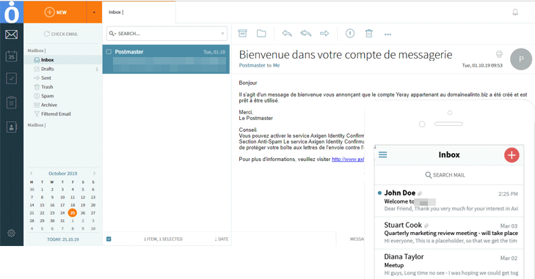Check the Postmaster message checkbox
535x279 pixels.
coord(109,52)
